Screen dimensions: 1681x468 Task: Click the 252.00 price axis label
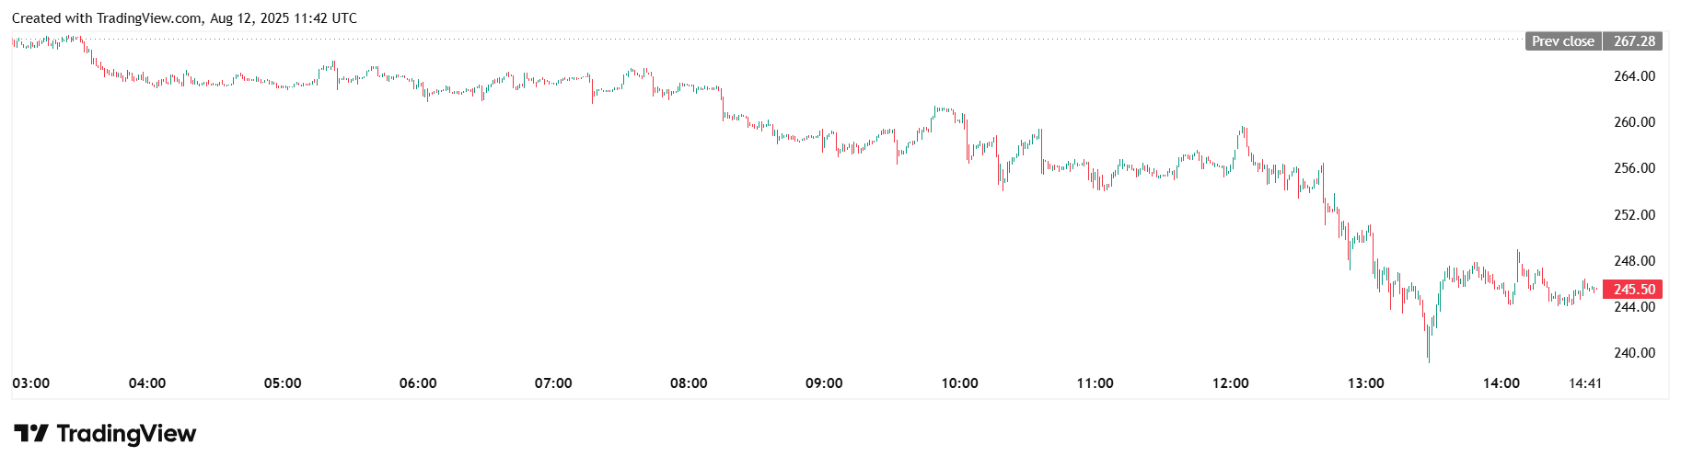click(1634, 215)
